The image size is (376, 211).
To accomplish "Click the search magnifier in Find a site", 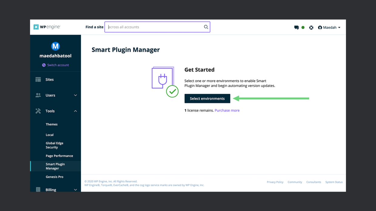I will tap(206, 27).
